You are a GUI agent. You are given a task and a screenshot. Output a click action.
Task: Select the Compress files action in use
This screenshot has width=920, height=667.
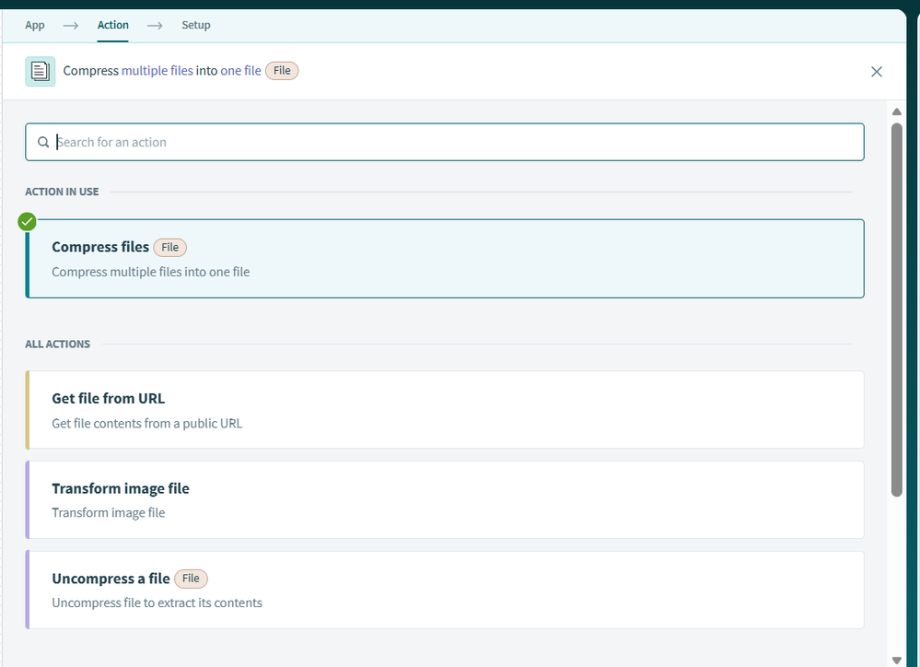click(445, 259)
